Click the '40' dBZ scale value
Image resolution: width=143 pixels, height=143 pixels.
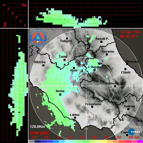[x=106, y=137]
